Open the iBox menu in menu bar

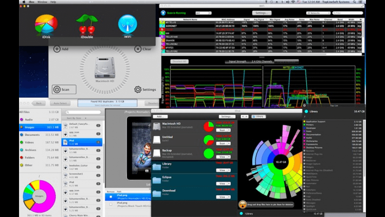pos(31,2)
